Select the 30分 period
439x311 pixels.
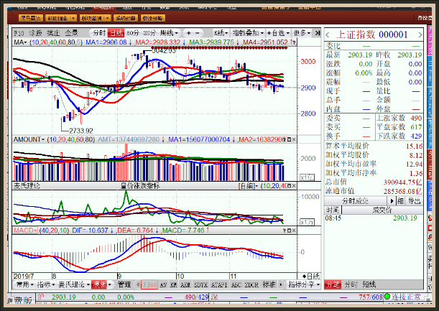click(x=149, y=33)
